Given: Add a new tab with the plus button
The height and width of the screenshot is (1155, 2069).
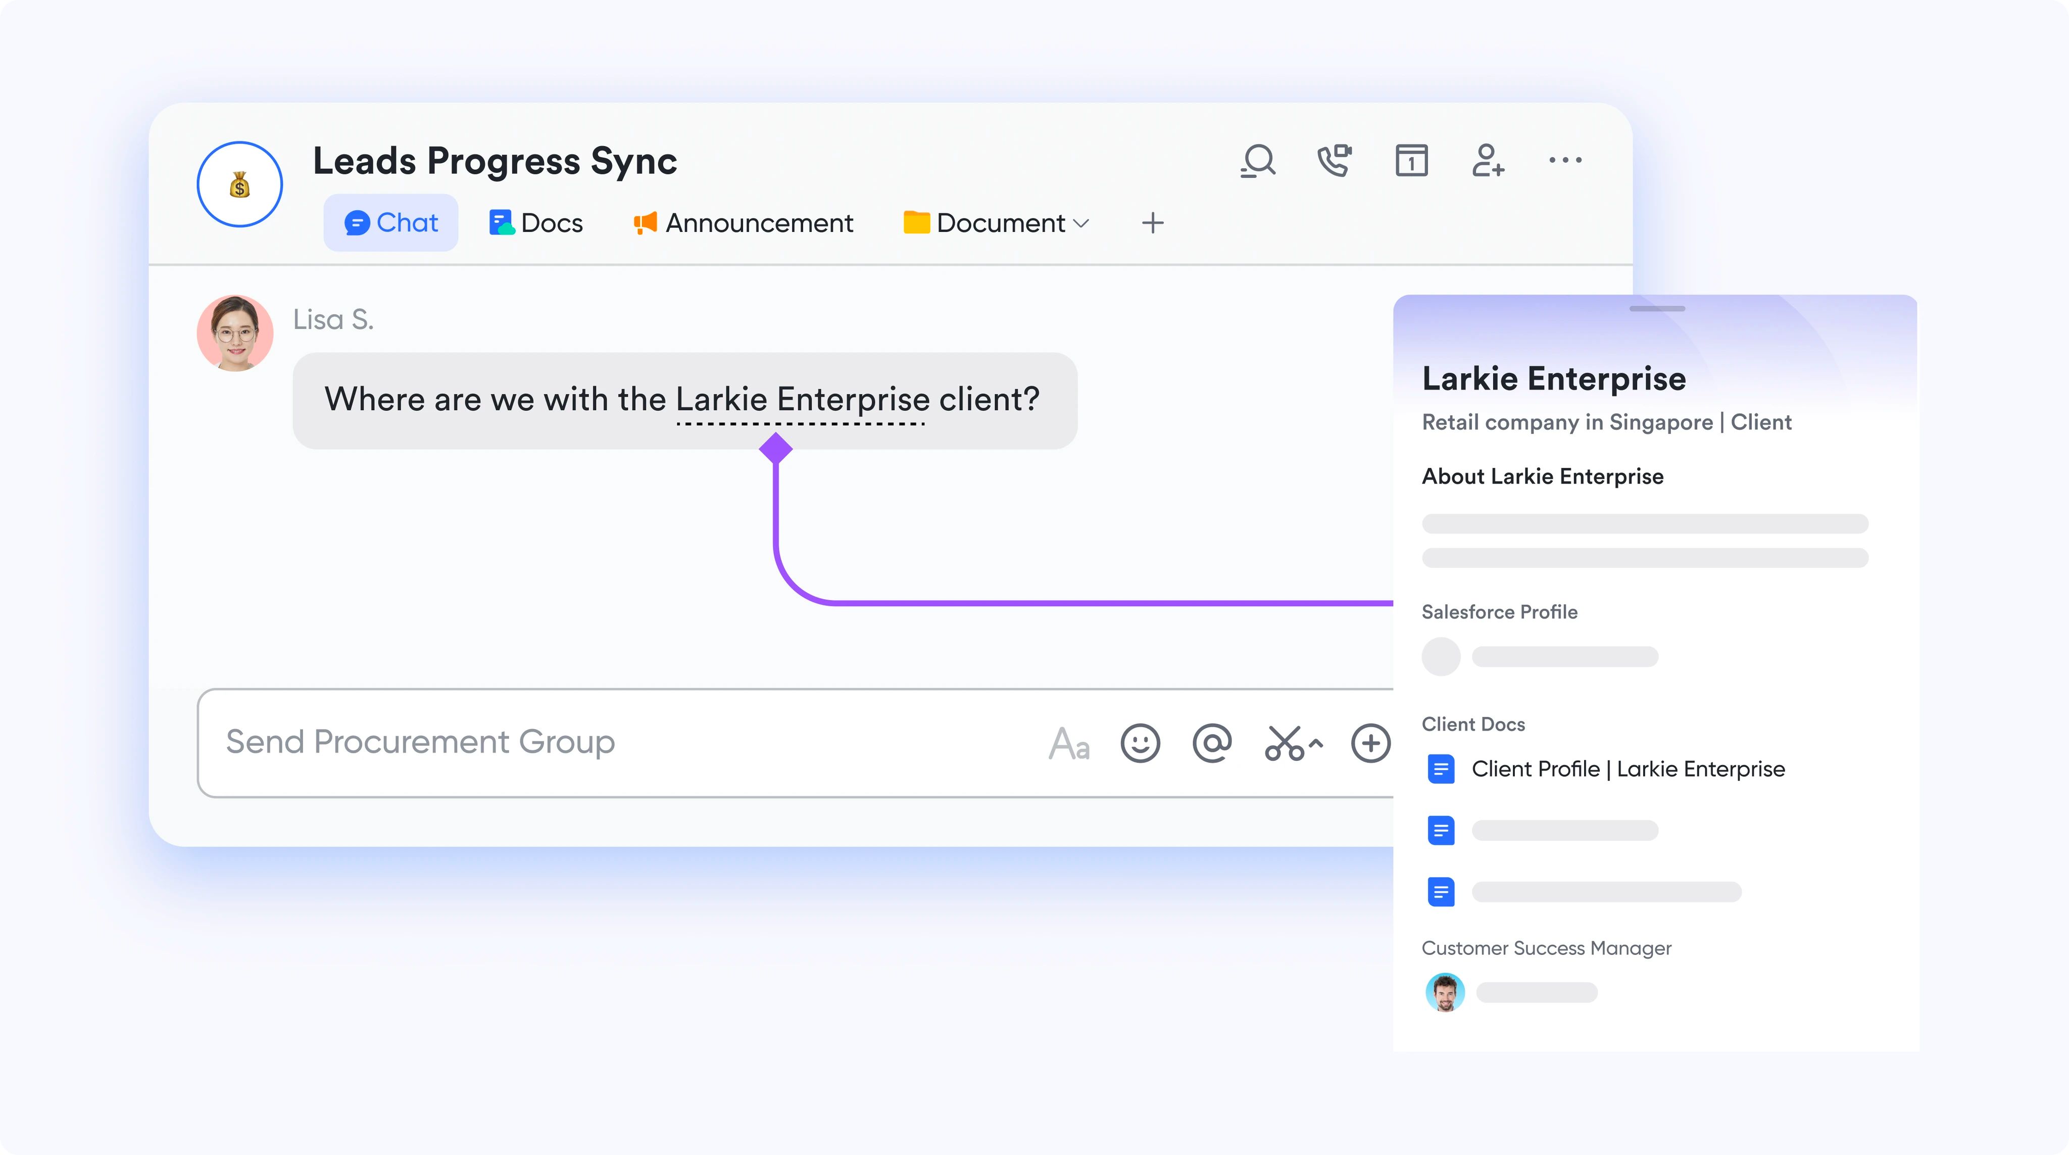Looking at the screenshot, I should (1153, 222).
